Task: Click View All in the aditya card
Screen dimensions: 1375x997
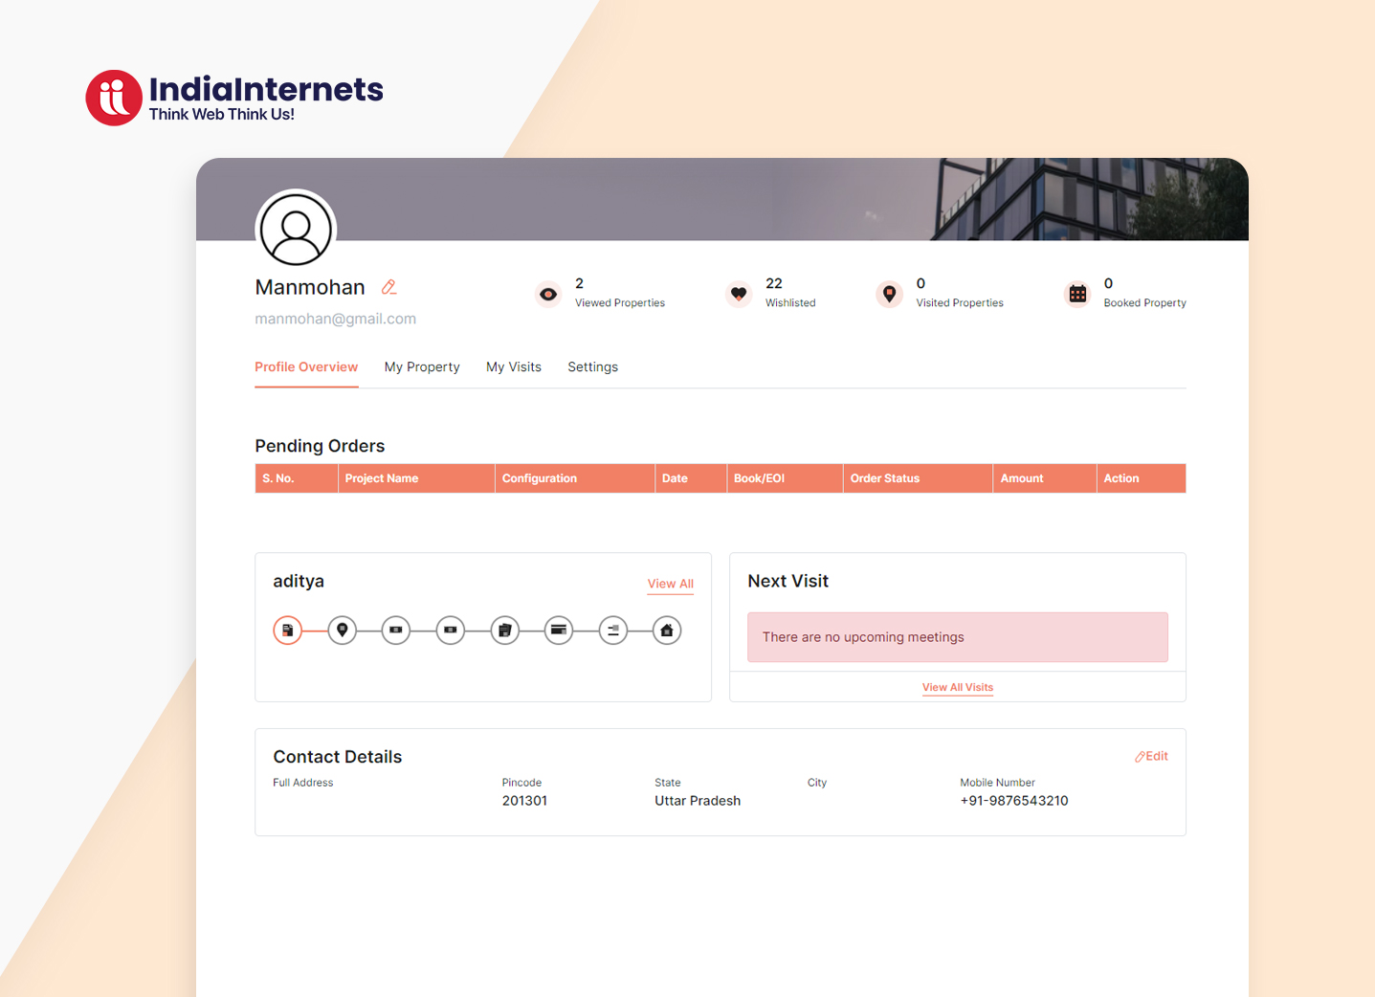Action: (671, 584)
